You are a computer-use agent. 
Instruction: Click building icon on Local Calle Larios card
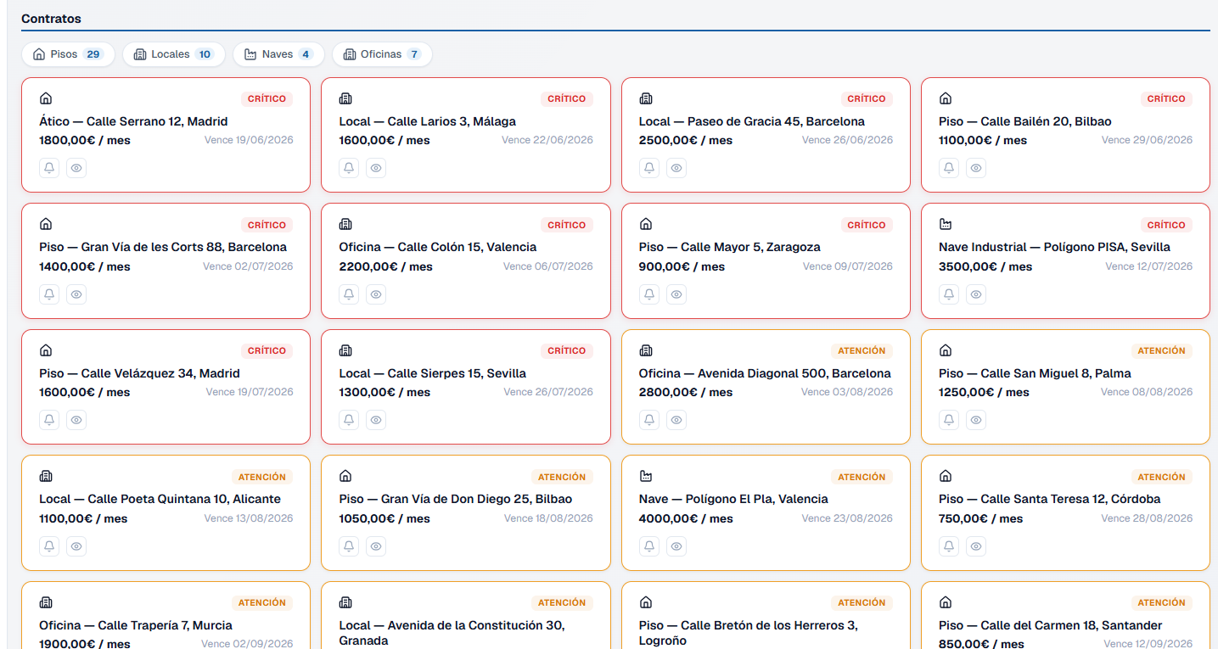[x=345, y=98]
